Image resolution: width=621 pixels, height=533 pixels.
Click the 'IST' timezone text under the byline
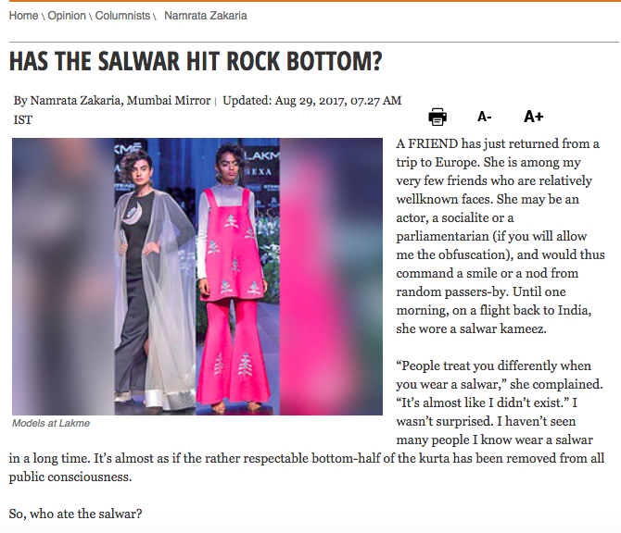point(22,119)
